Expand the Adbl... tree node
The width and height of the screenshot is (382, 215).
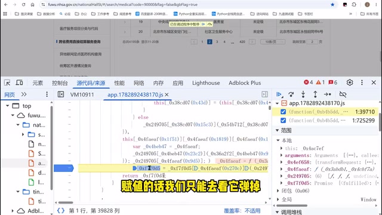pos(13,211)
